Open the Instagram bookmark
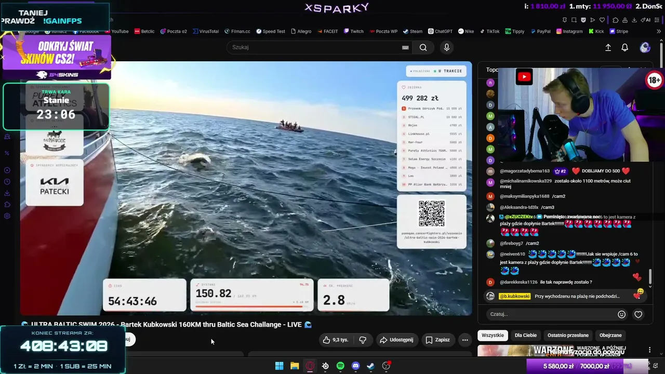This screenshot has height=374, width=665. pyautogui.click(x=569, y=31)
